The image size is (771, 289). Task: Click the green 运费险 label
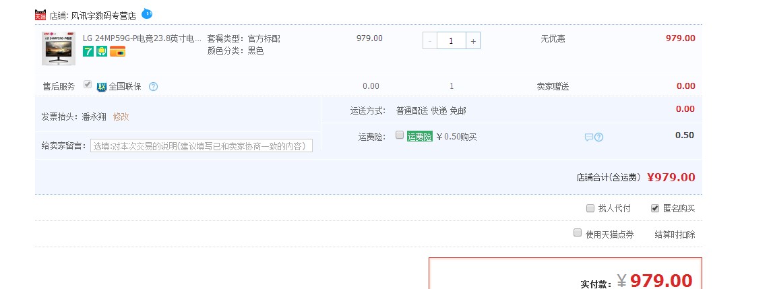[419, 137]
